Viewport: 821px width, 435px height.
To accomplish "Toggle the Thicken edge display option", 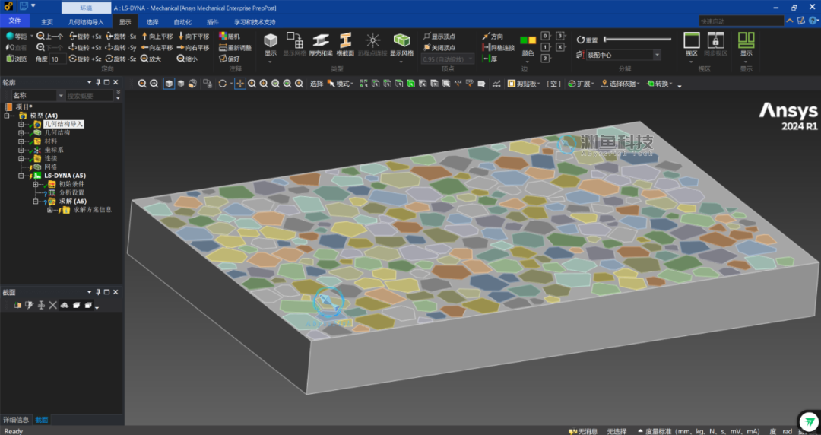I will click(490, 59).
